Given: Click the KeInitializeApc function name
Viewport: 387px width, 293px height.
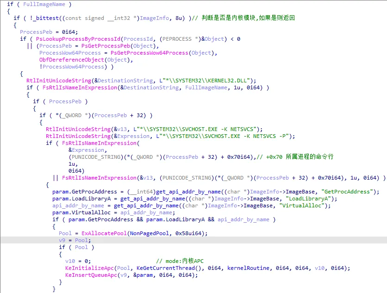Looking at the screenshot, I should tap(89, 268).
